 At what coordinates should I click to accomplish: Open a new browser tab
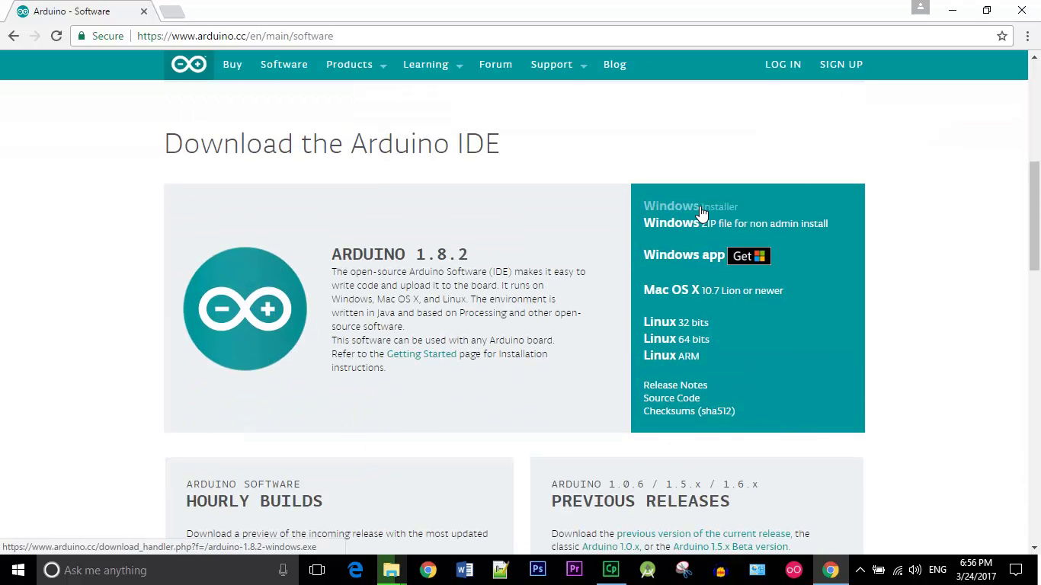(x=172, y=11)
